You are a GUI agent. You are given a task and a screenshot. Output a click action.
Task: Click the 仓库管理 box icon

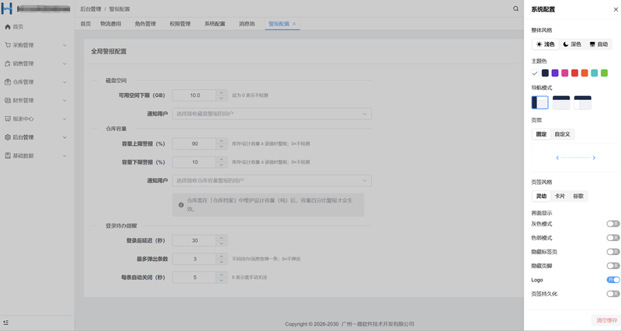(x=8, y=82)
